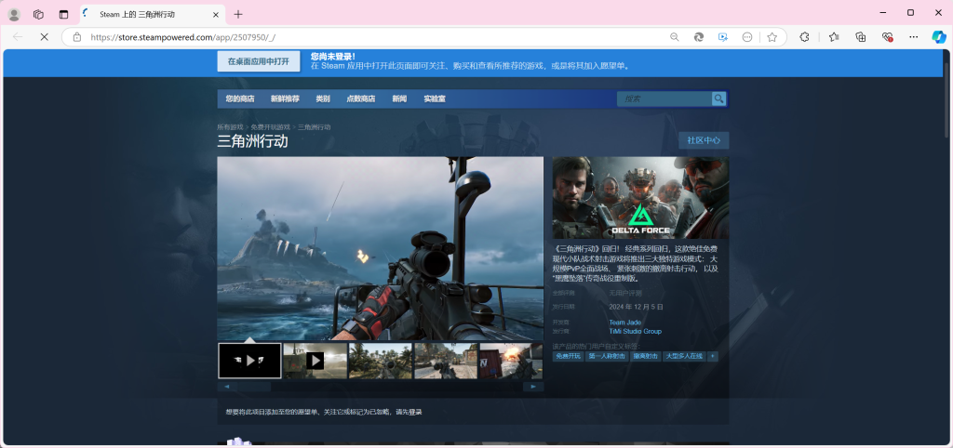953x448 pixels.
Task: Click 无用户评测 review text
Action: (x=624, y=293)
